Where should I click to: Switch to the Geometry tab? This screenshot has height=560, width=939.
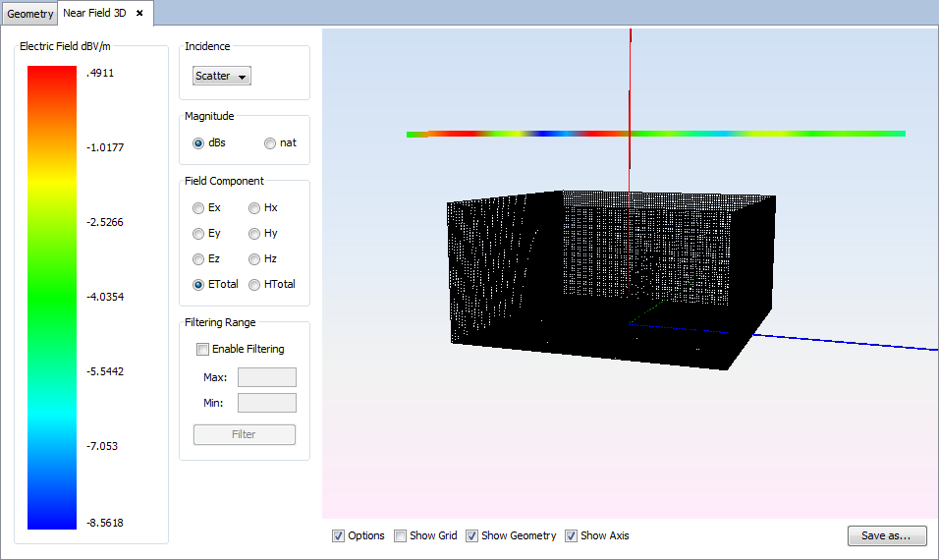(x=30, y=14)
